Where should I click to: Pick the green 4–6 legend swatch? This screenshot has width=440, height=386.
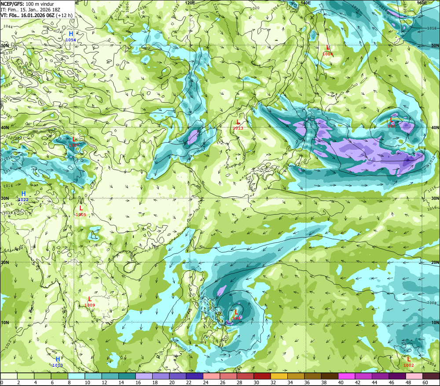(x=43, y=376)
